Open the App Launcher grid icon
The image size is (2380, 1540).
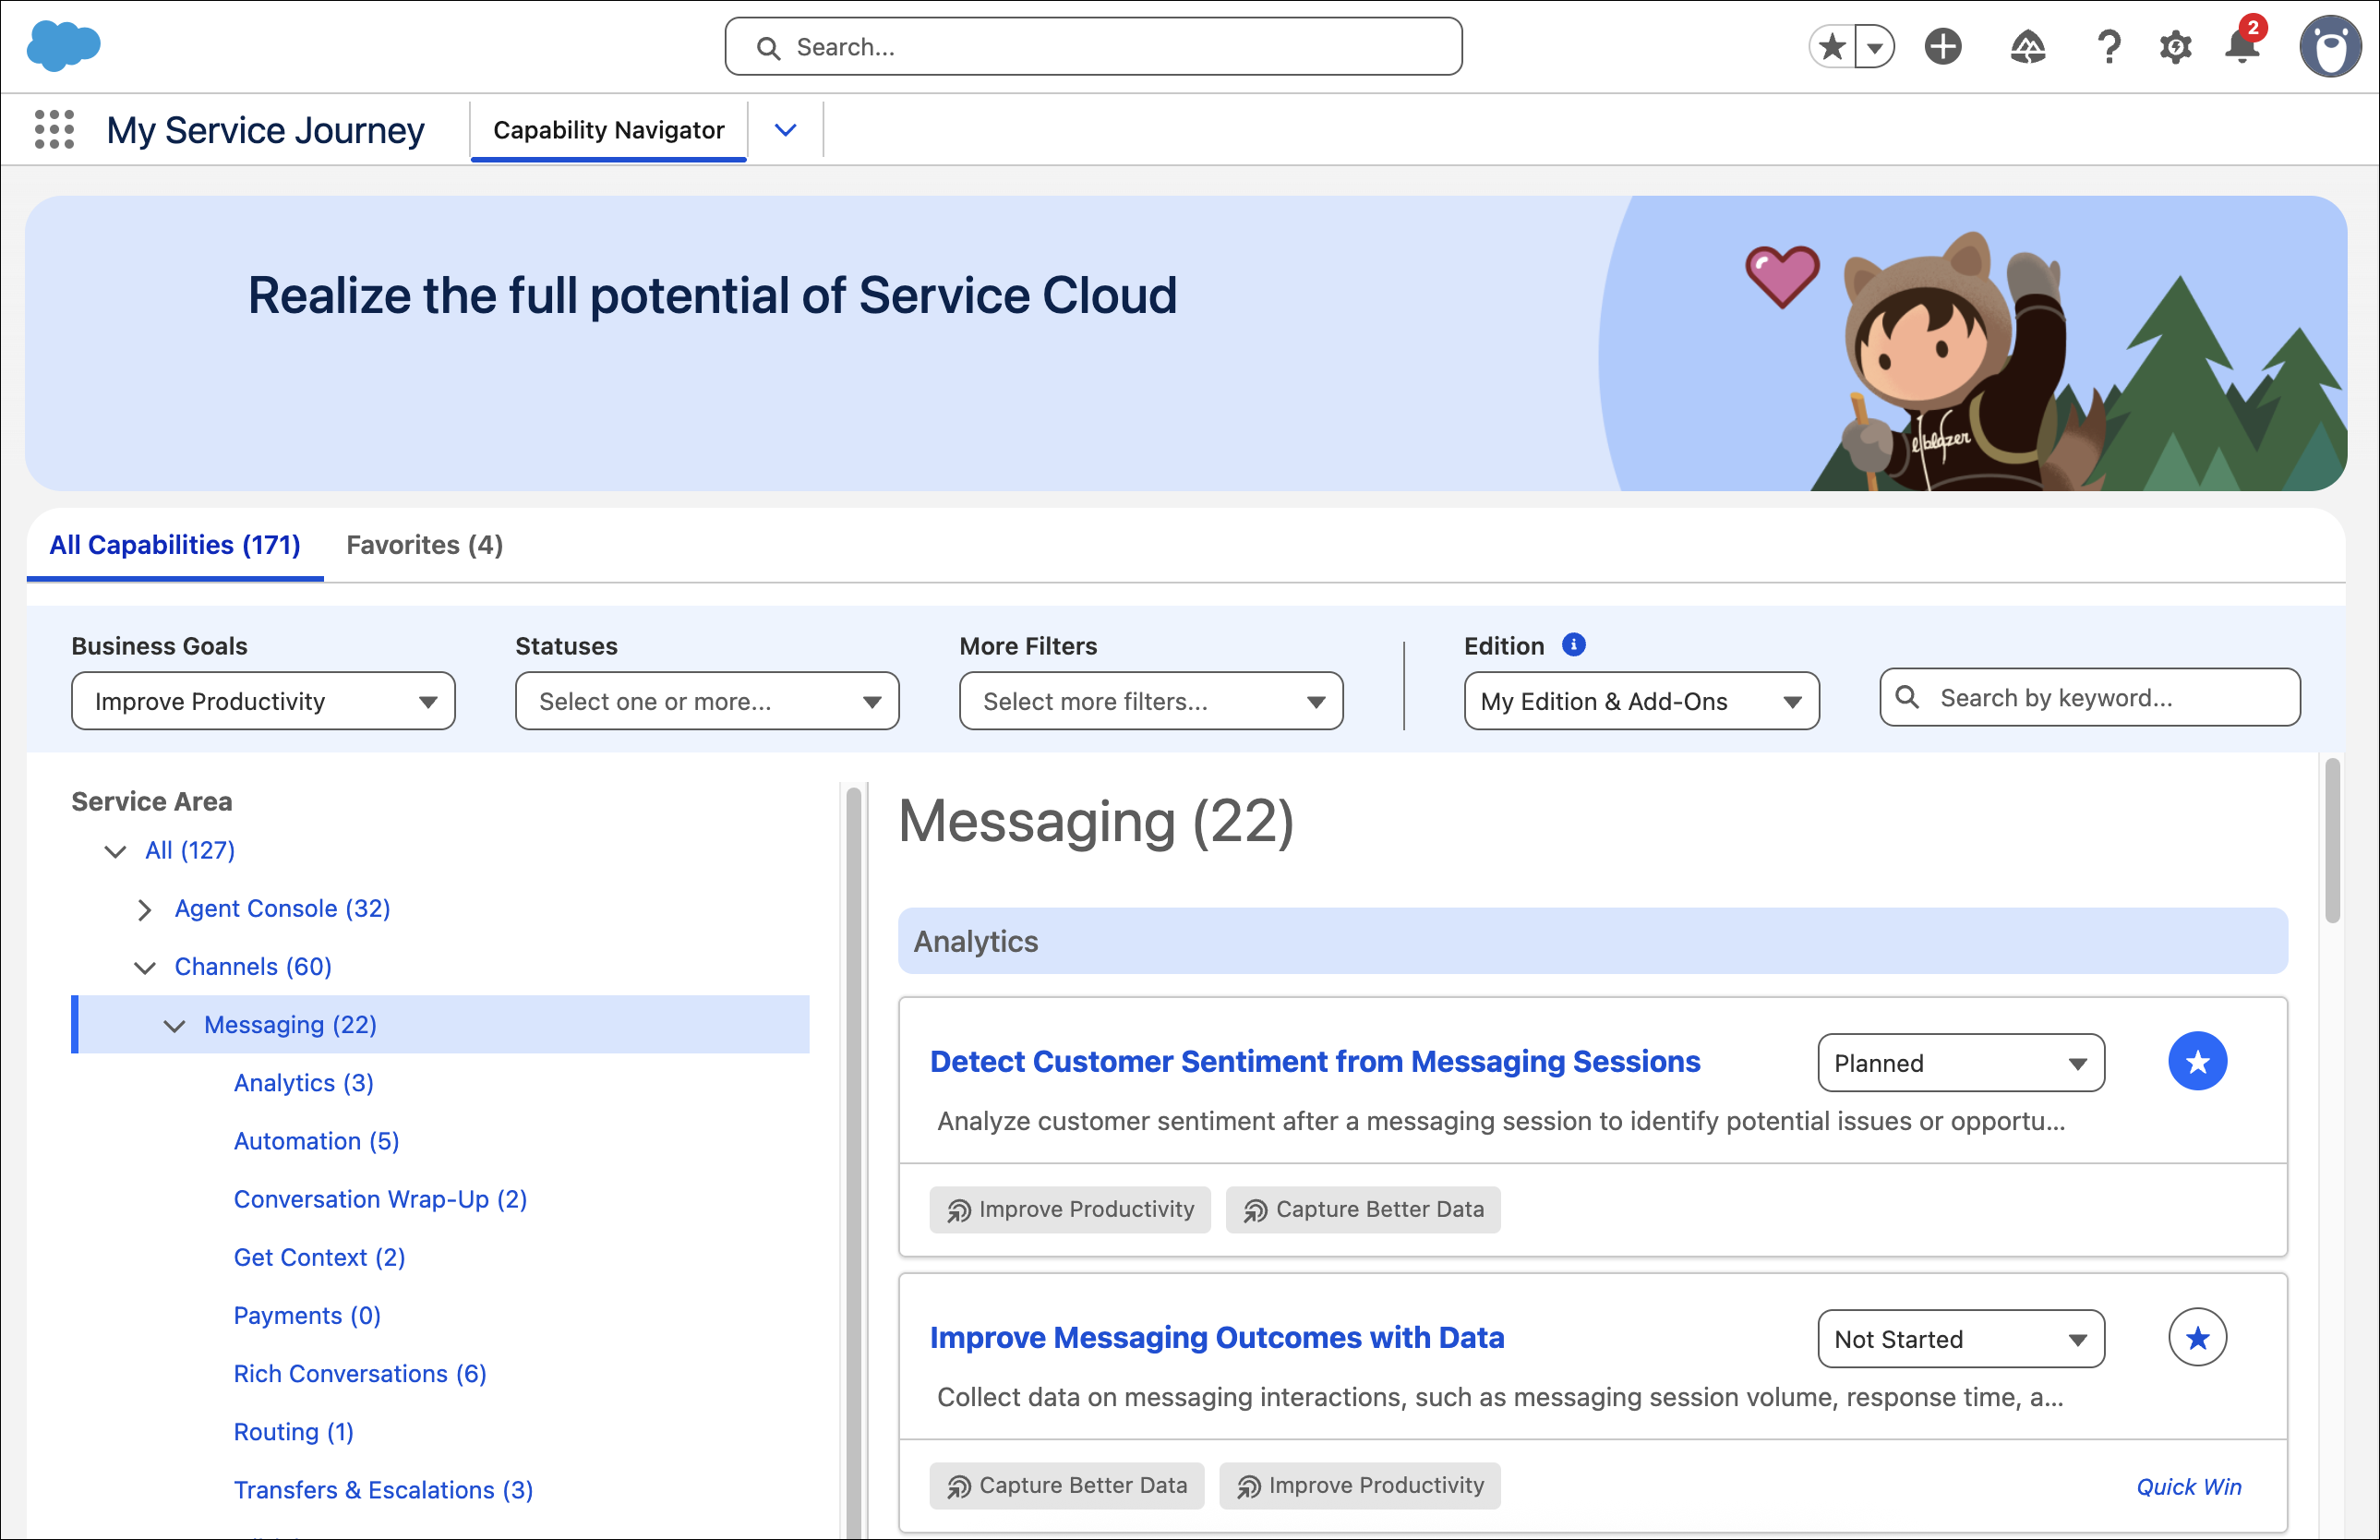(x=54, y=130)
